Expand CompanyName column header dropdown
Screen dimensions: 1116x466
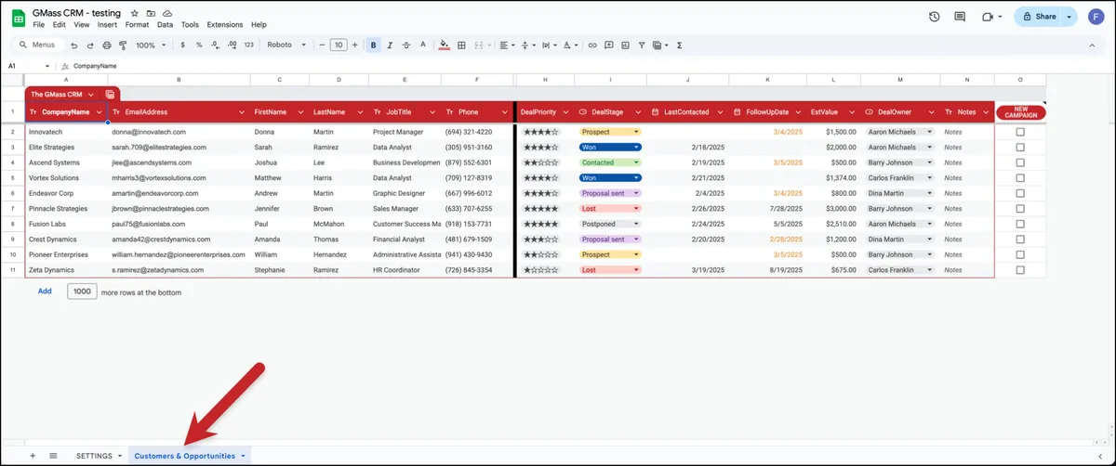click(99, 112)
